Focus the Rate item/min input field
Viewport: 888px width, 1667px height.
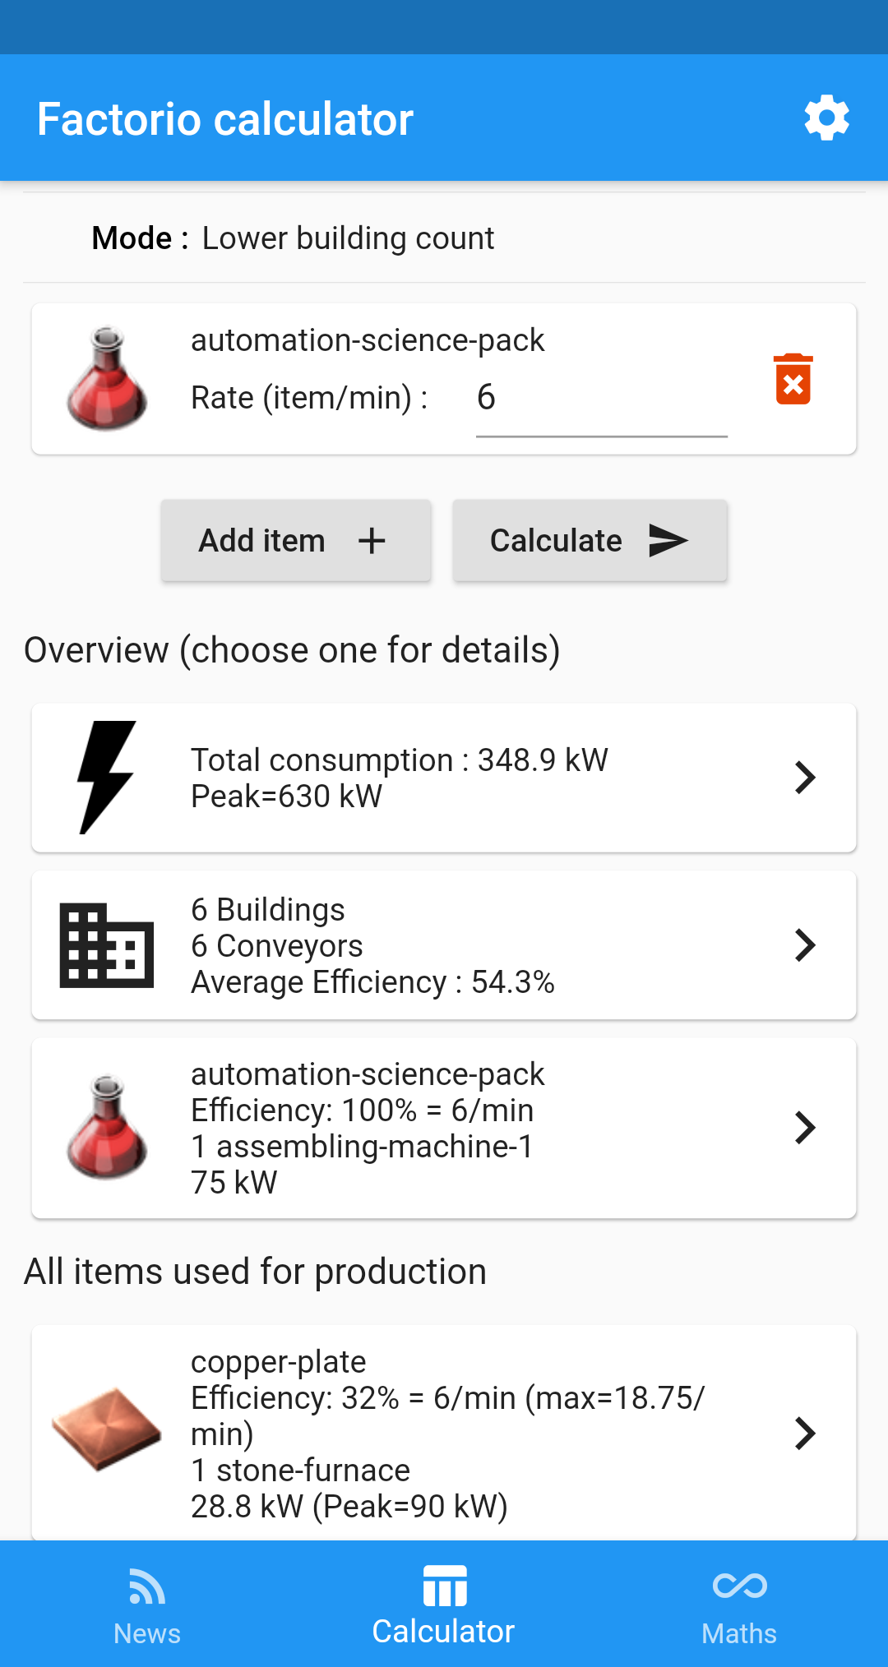point(602,399)
